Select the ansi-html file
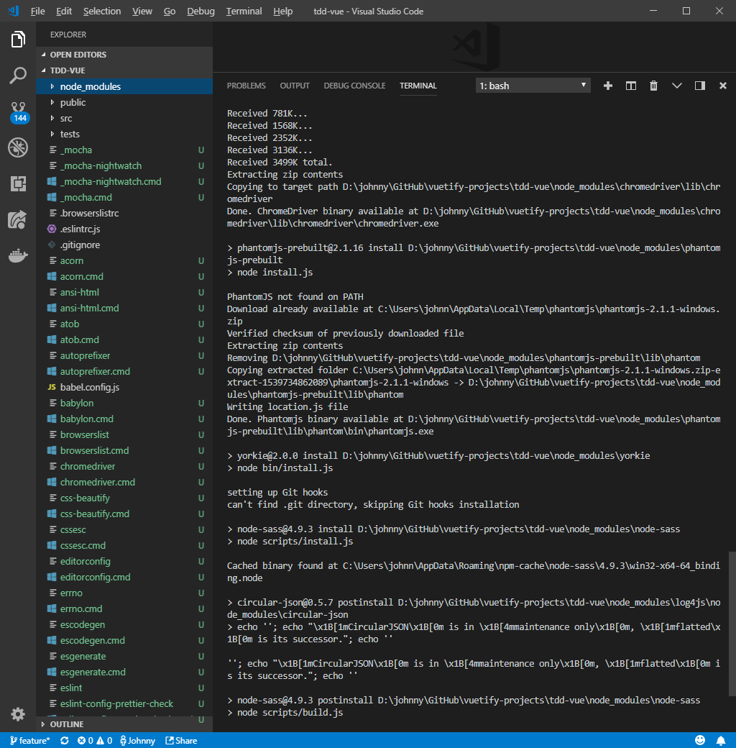 click(124, 292)
